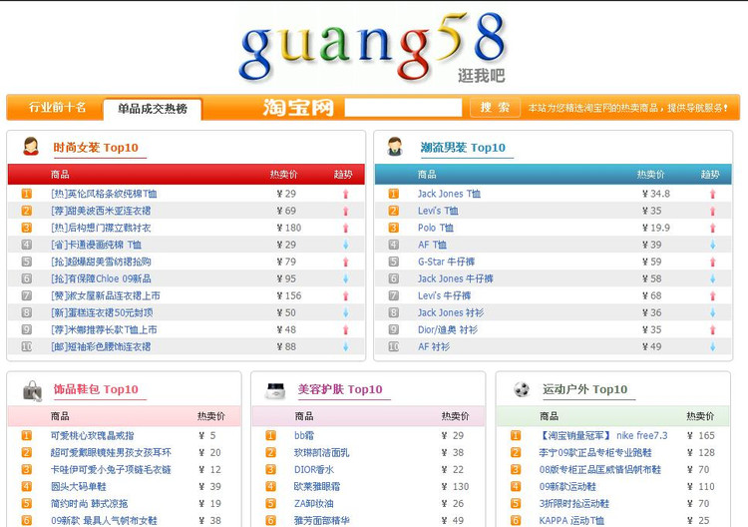Click rank 1 badge beside 可爱桃心玫瑰晶戒指
This screenshot has height=527, width=748.
click(27, 435)
